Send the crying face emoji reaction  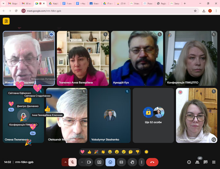[x=124, y=152]
